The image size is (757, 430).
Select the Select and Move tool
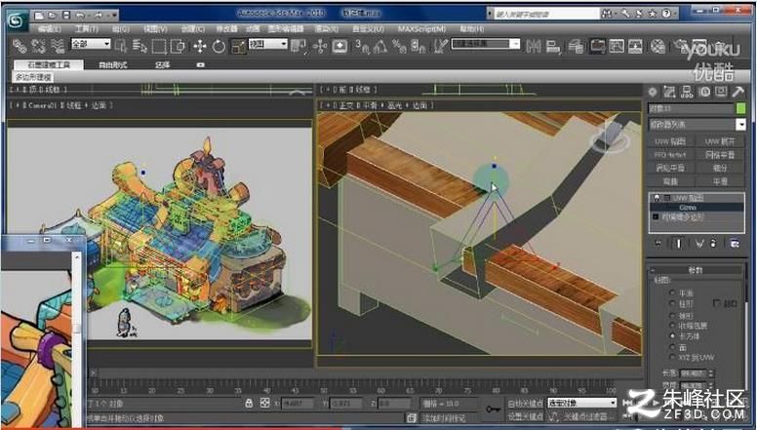coord(200,47)
